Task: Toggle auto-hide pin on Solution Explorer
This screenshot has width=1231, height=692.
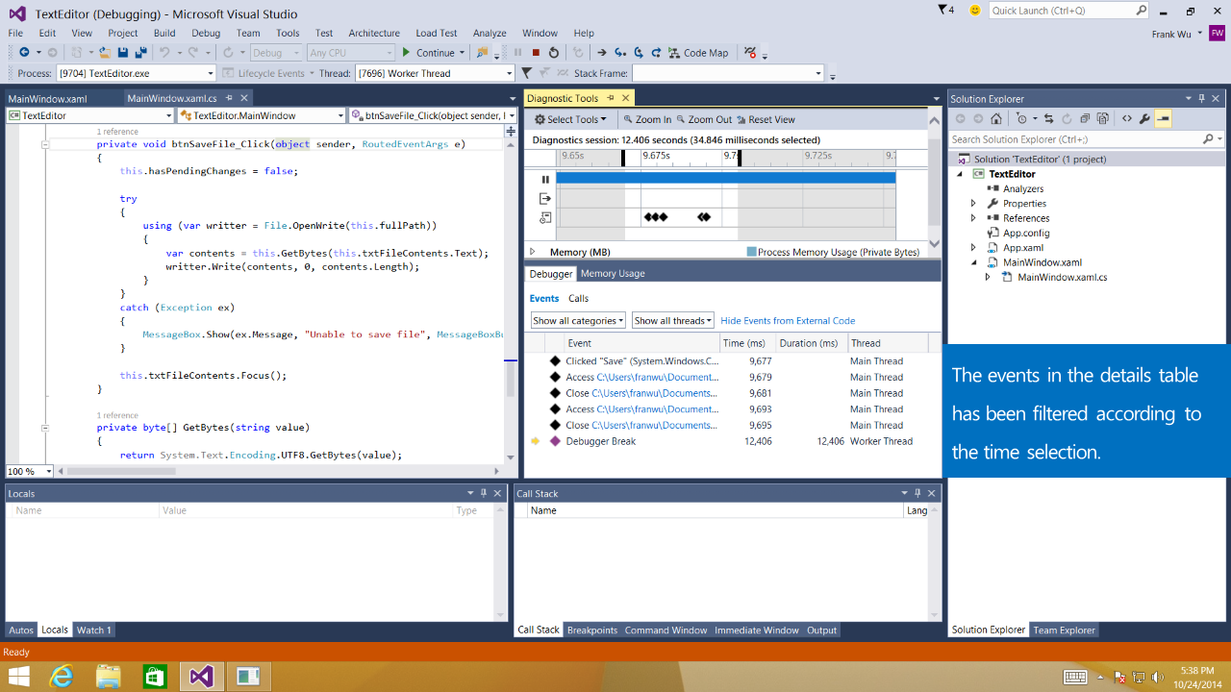Action: (1202, 98)
